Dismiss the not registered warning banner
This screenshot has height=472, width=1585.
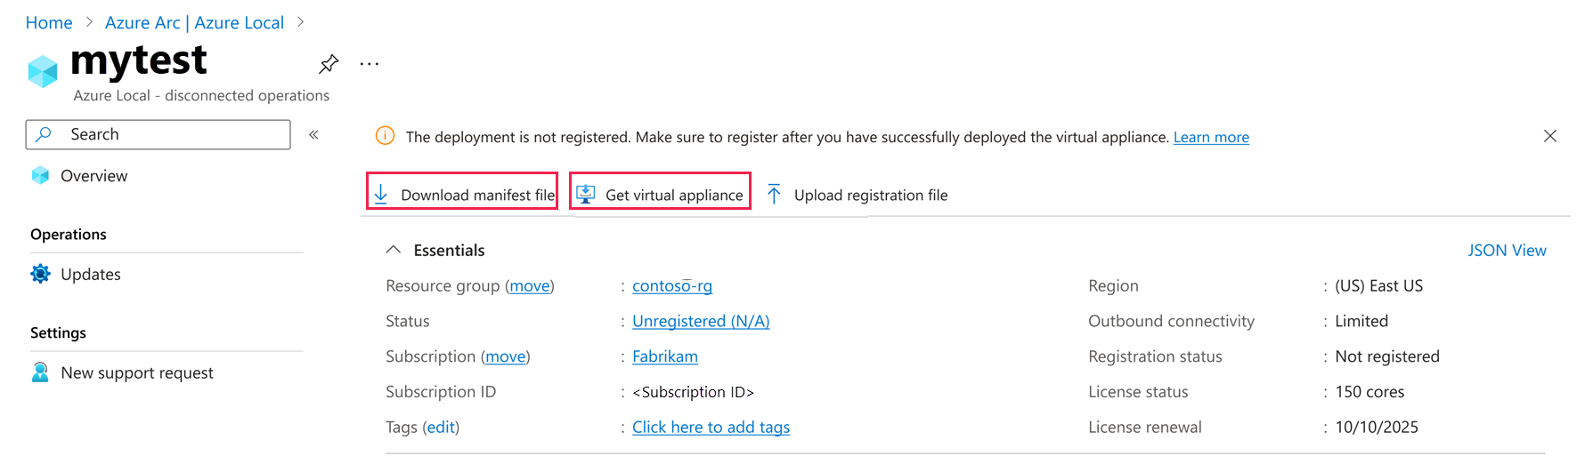click(x=1549, y=136)
